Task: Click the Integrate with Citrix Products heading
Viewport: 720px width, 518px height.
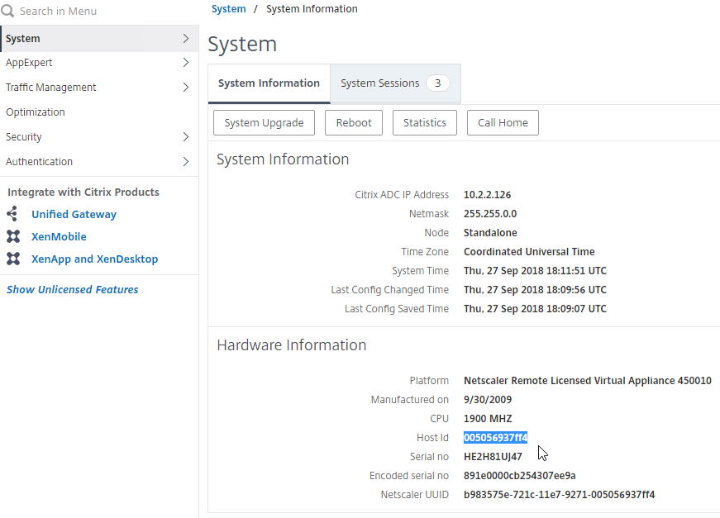Action: 83,192
